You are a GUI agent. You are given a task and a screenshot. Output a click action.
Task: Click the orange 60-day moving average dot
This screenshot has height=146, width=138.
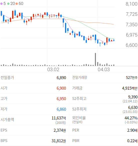click(x=17, y=4)
